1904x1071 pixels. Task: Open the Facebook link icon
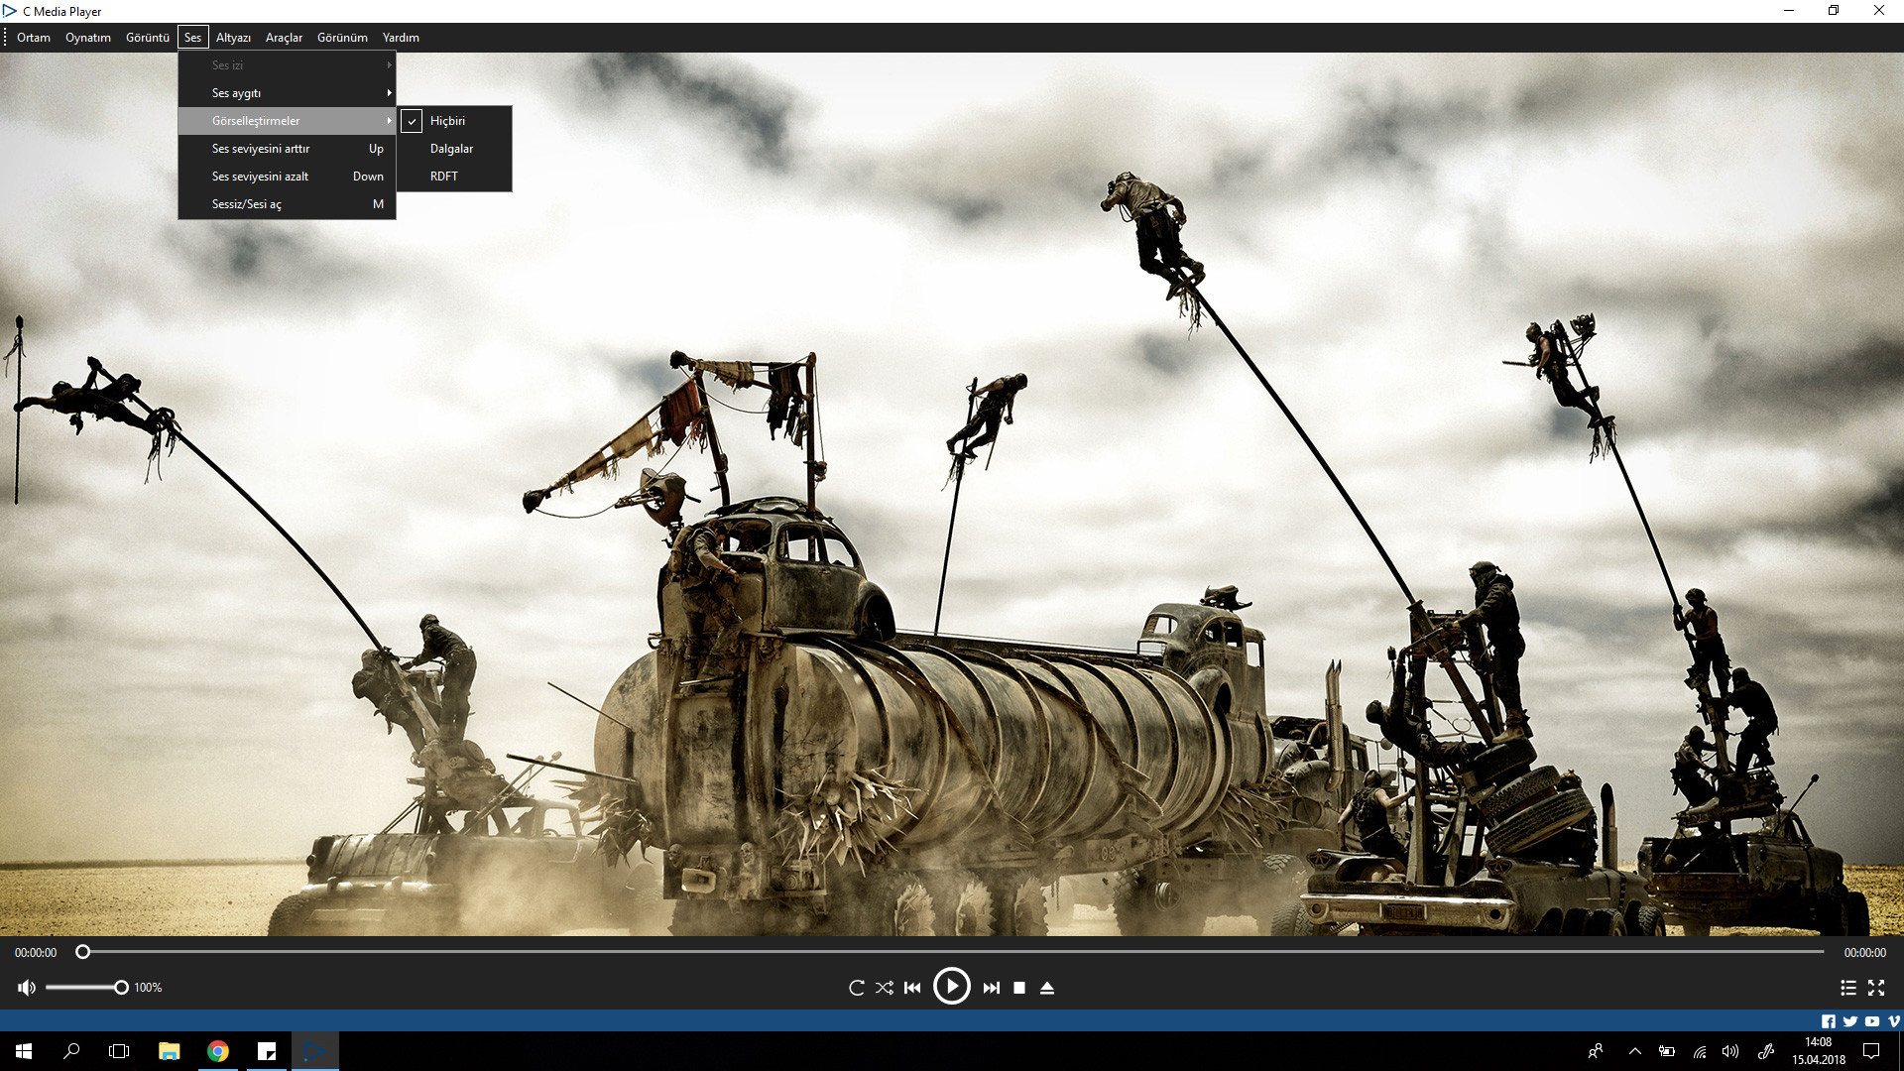[1829, 1021]
